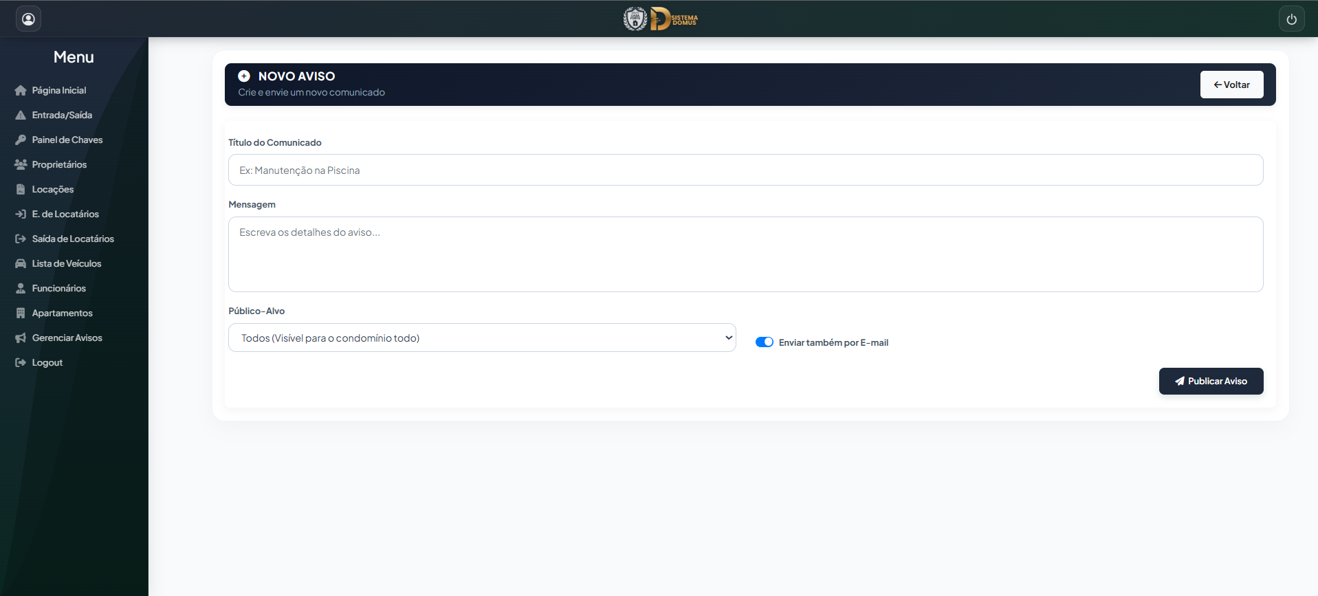Click the Sistema Domus logo
The image size is (1318, 596).
[660, 19]
